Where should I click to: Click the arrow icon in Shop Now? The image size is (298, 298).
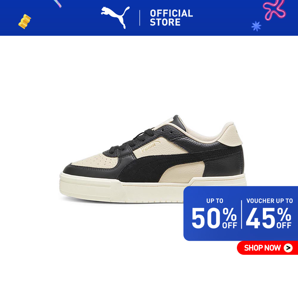click(x=288, y=248)
